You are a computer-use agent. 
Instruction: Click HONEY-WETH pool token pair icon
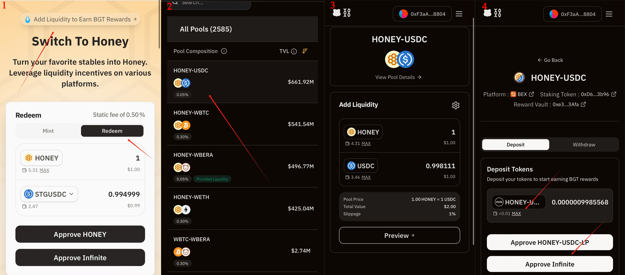click(x=182, y=209)
